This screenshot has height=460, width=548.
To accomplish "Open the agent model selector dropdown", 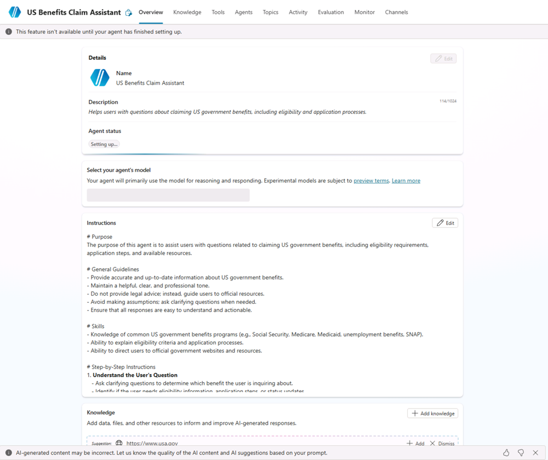I will [168, 195].
